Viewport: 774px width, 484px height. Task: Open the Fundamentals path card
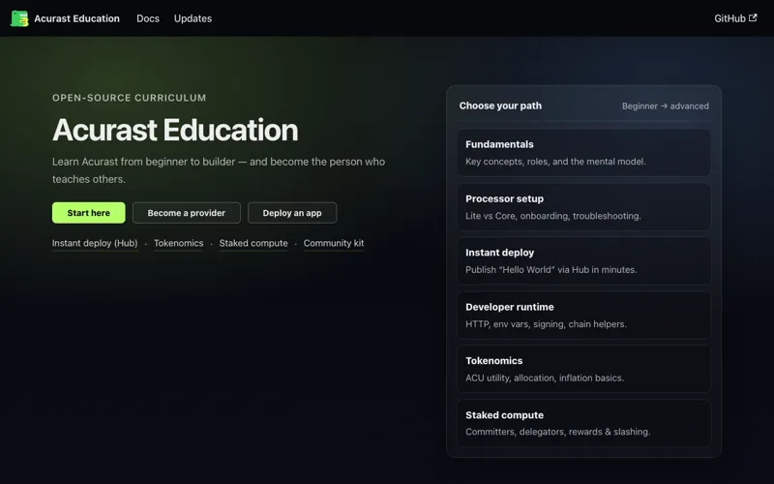(584, 153)
